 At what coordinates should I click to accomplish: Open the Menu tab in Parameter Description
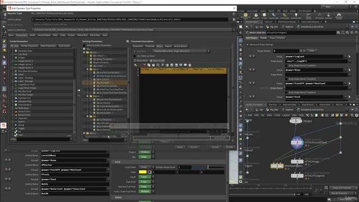coord(159,46)
